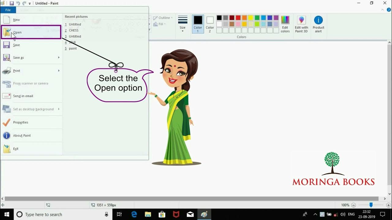Open Microsoft Store from the taskbar

tap(162, 214)
